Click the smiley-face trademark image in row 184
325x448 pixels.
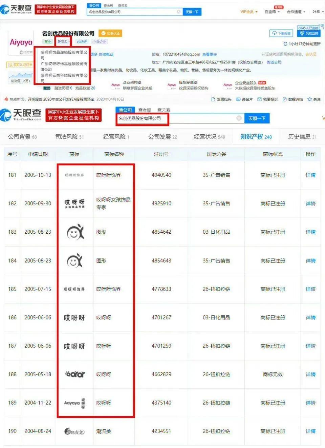[x=74, y=261]
